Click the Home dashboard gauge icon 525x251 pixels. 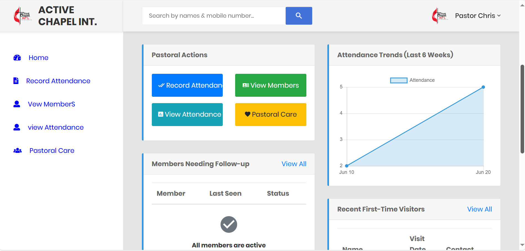(x=17, y=58)
